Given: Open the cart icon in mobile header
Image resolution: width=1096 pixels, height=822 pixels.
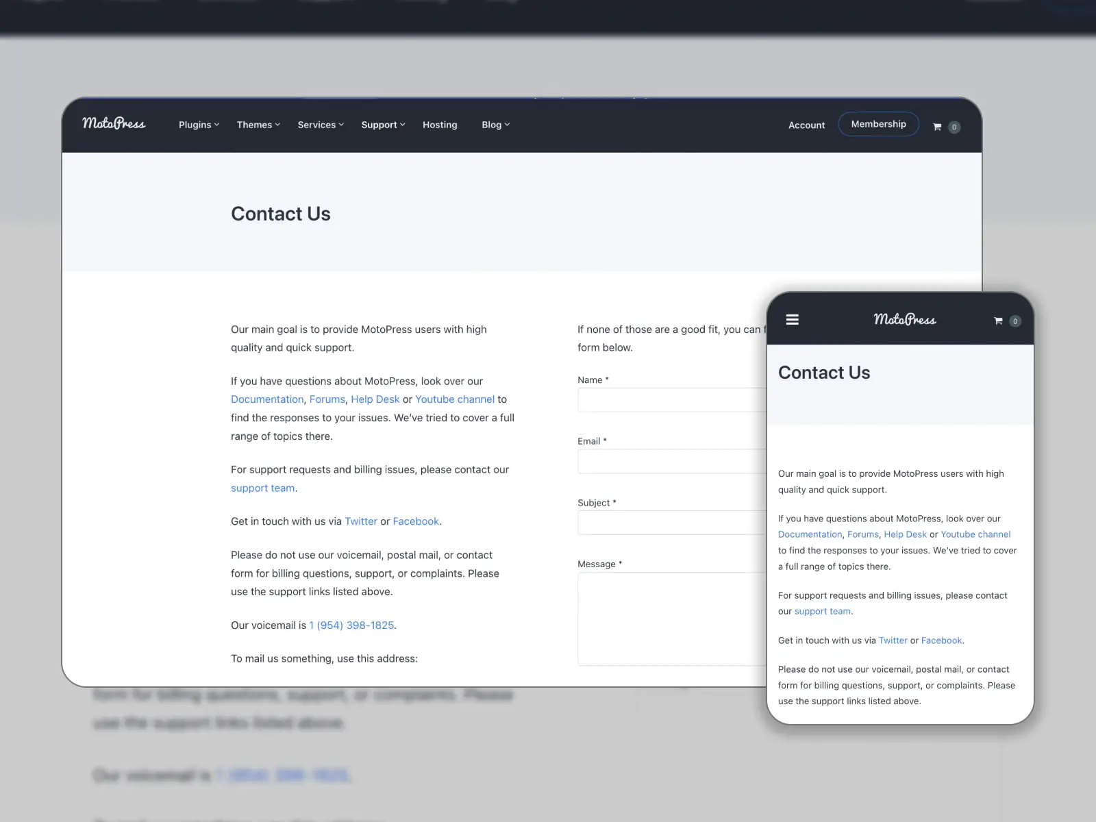Looking at the screenshot, I should (998, 321).
